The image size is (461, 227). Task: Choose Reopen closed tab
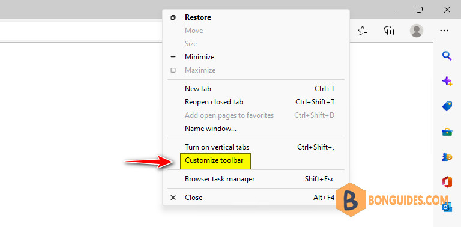point(256,102)
